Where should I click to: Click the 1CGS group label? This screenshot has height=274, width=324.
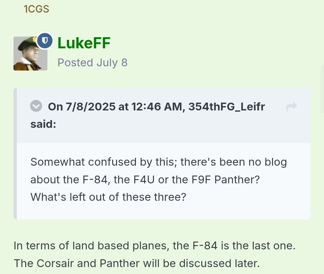[x=36, y=9]
